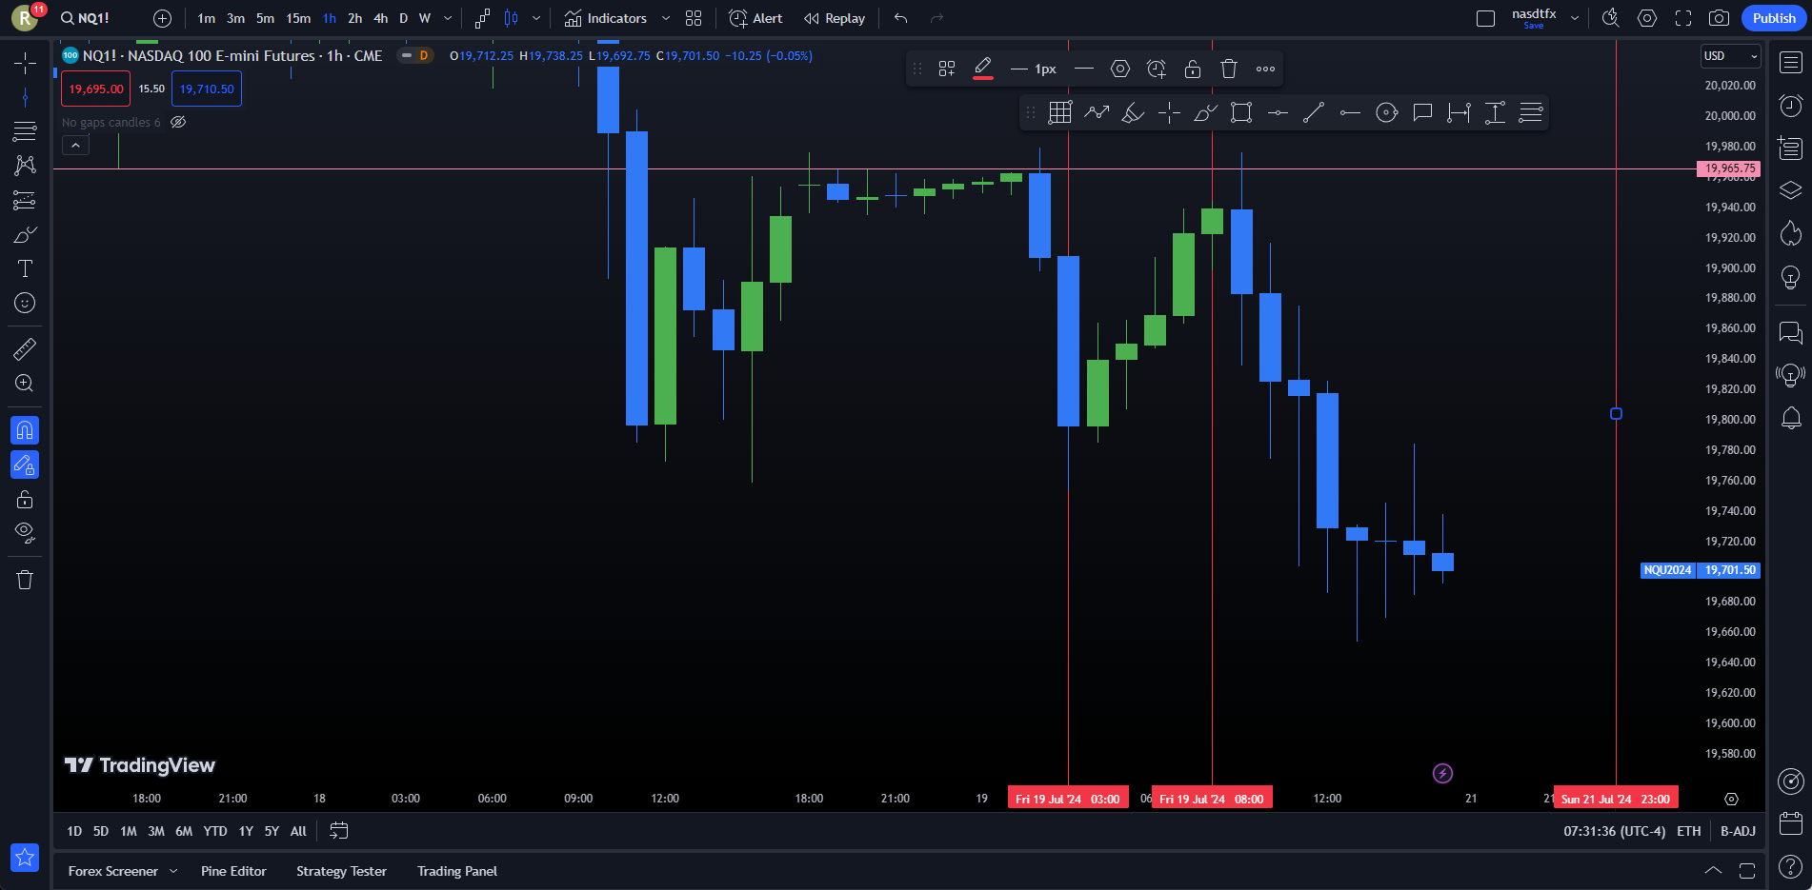Toggle B-ADJ contract adjustment setting
The width and height of the screenshot is (1812, 890).
1738,831
